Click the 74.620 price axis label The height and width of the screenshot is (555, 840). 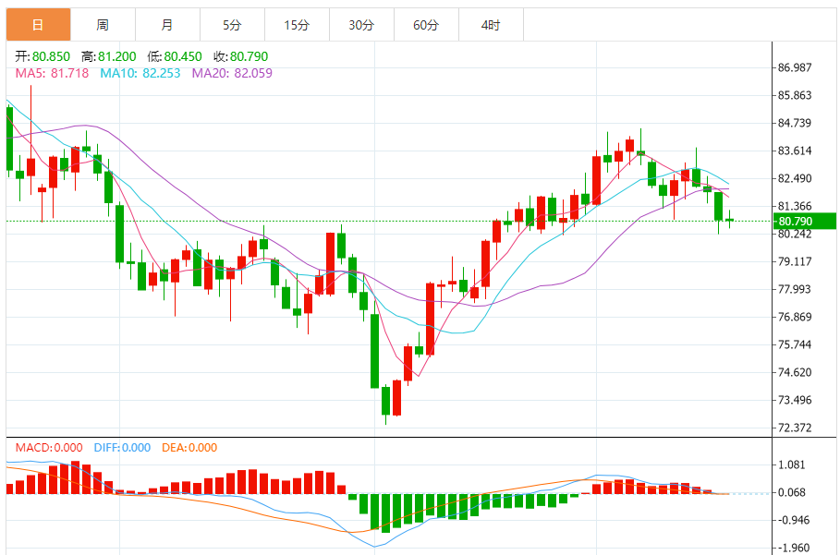pos(795,372)
